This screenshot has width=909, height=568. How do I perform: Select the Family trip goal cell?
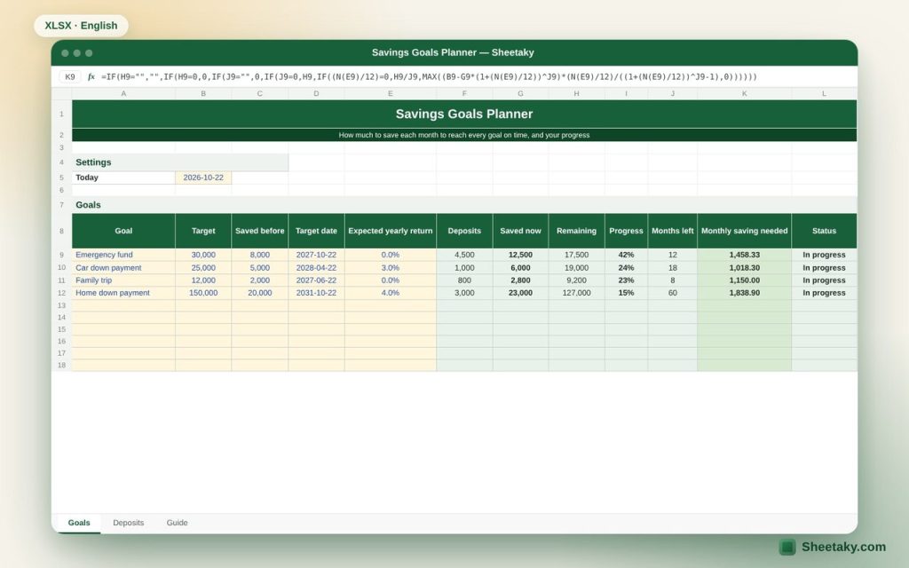pyautogui.click(x=123, y=280)
